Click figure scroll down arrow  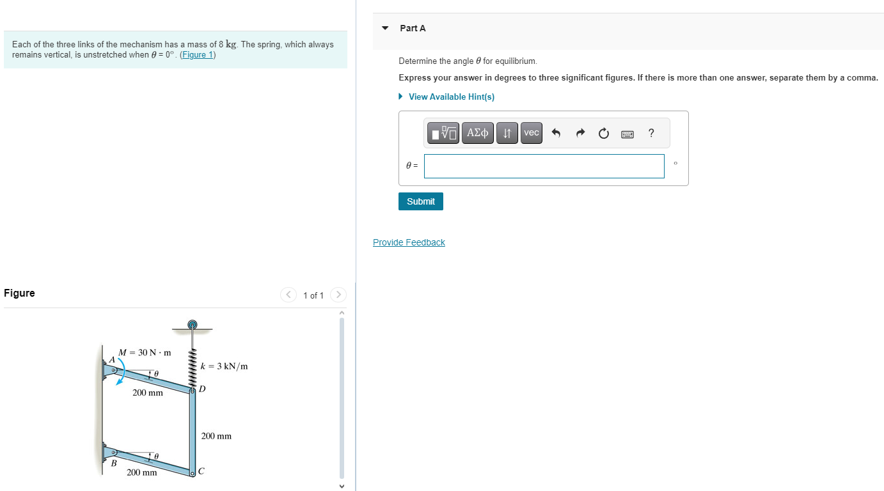coord(342,486)
